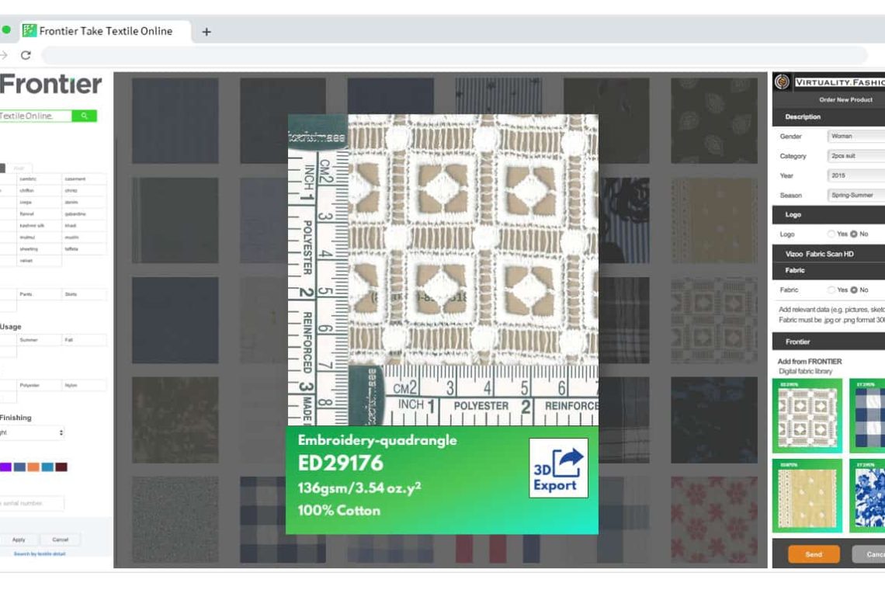Click the Frontier tab favicon
The width and height of the screenshot is (885, 590).
[x=29, y=31]
